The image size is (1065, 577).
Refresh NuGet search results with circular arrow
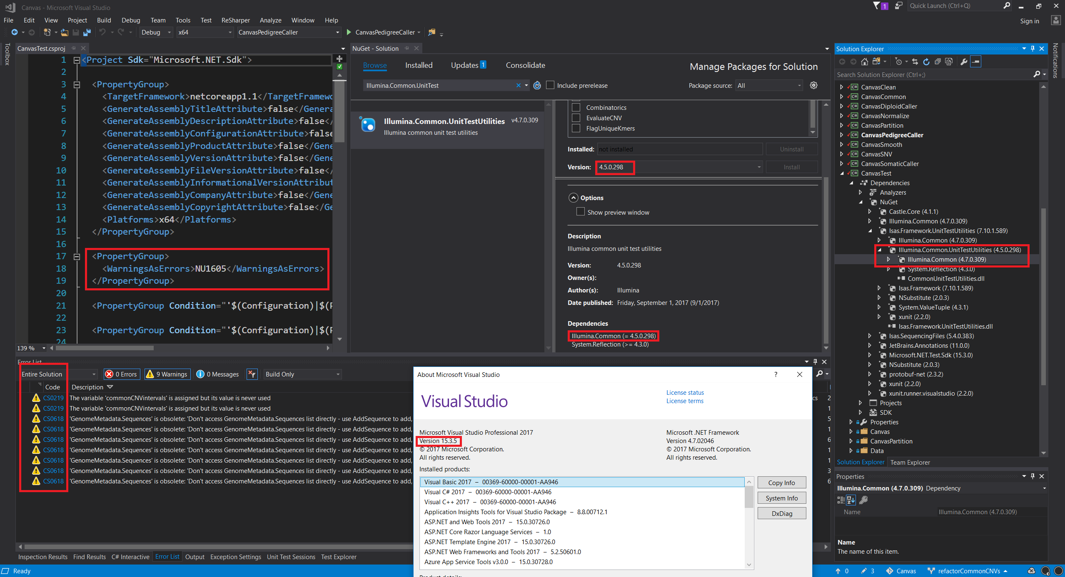537,85
